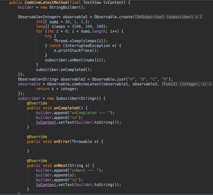Image resolution: width=213 pixels, height=195 pixels.
Task: Click the @Override annotation above onNext(String s)
Action: pyautogui.click(x=37, y=161)
